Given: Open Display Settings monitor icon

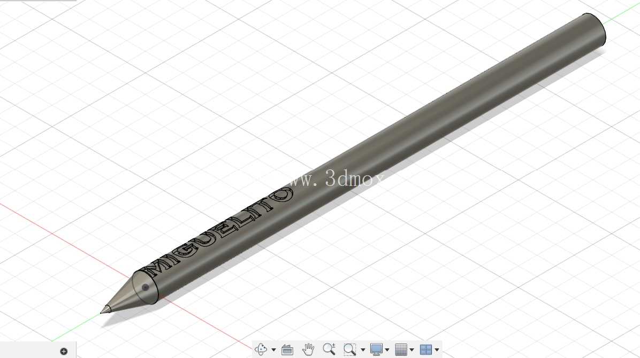Looking at the screenshot, I should pyautogui.click(x=376, y=349).
